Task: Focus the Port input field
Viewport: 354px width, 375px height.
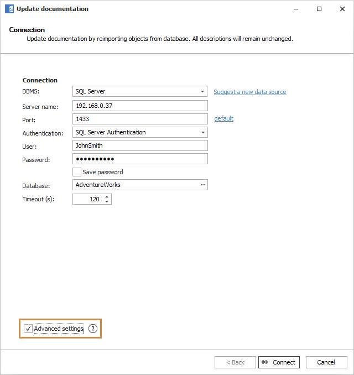Action: coord(140,119)
